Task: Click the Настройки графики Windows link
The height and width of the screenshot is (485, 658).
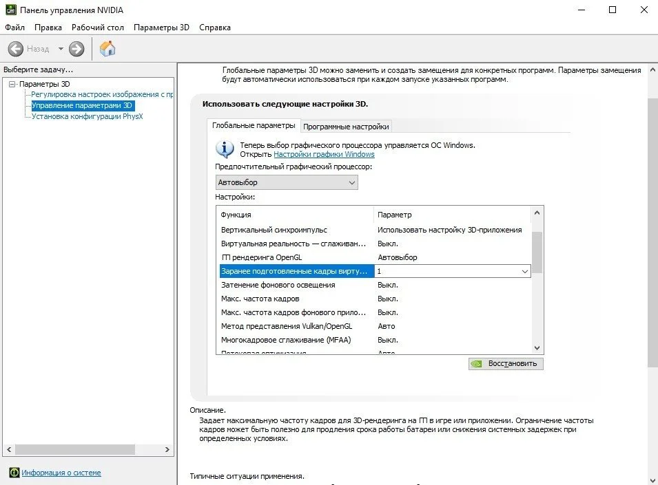Action: coord(324,154)
